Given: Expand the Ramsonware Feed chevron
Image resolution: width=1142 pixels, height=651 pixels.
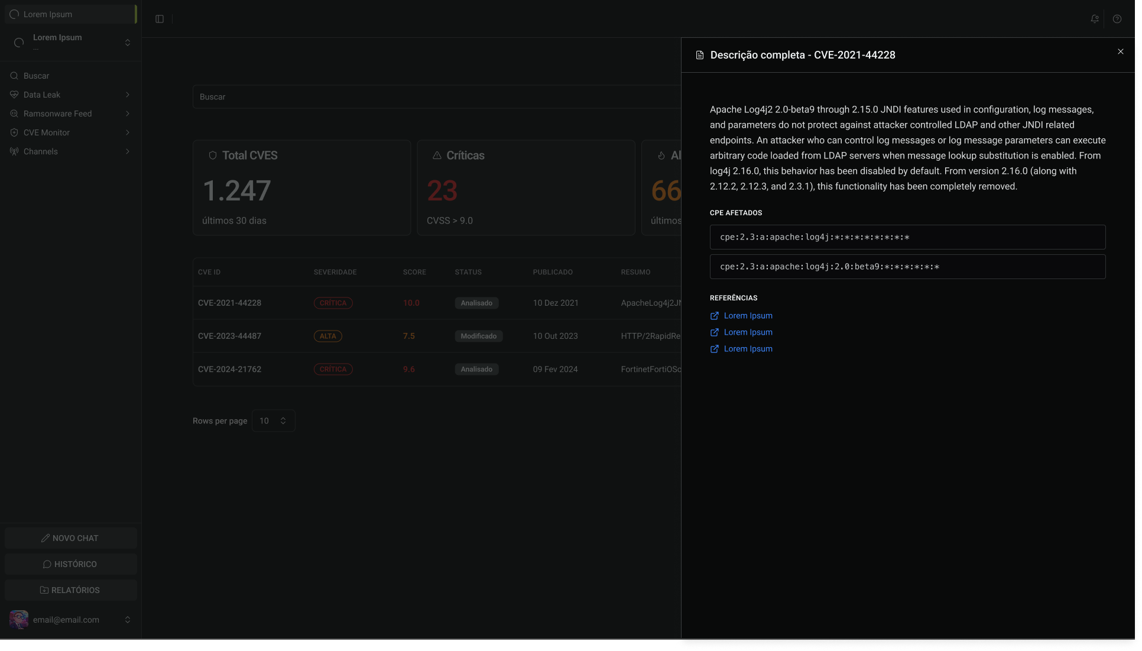Looking at the screenshot, I should tap(128, 114).
